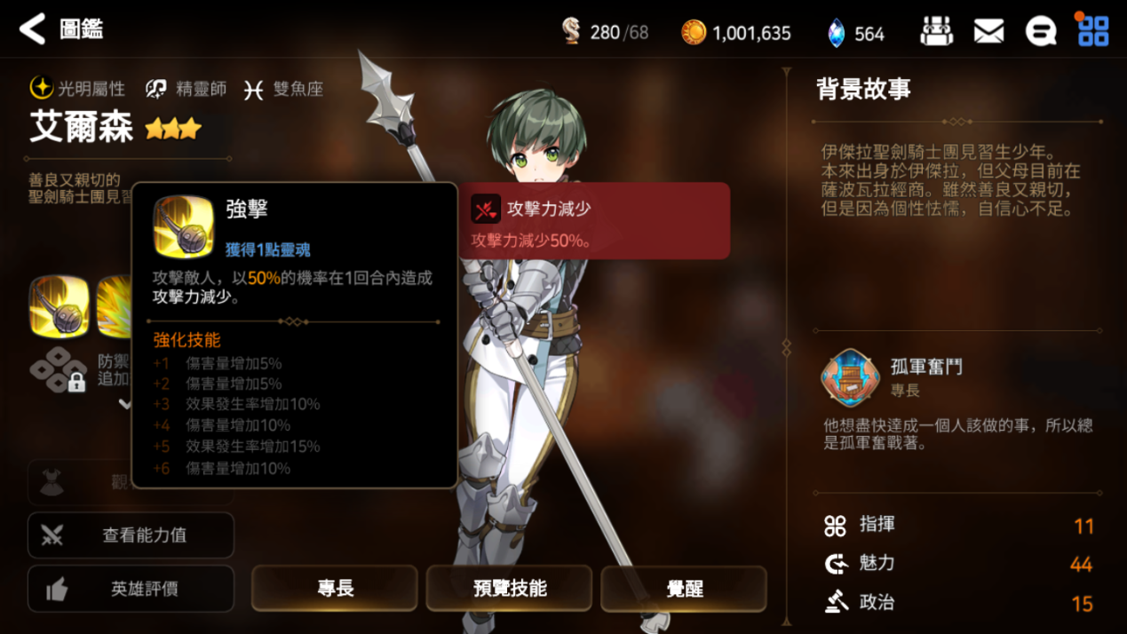
Task: Click the 查看能力值 button
Action: click(131, 535)
